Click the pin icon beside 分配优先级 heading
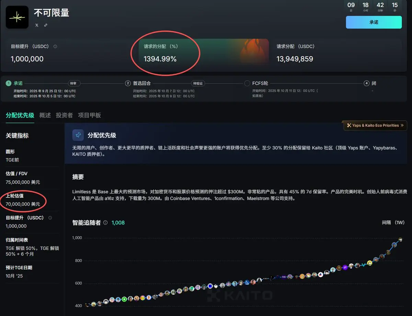 [78, 135]
